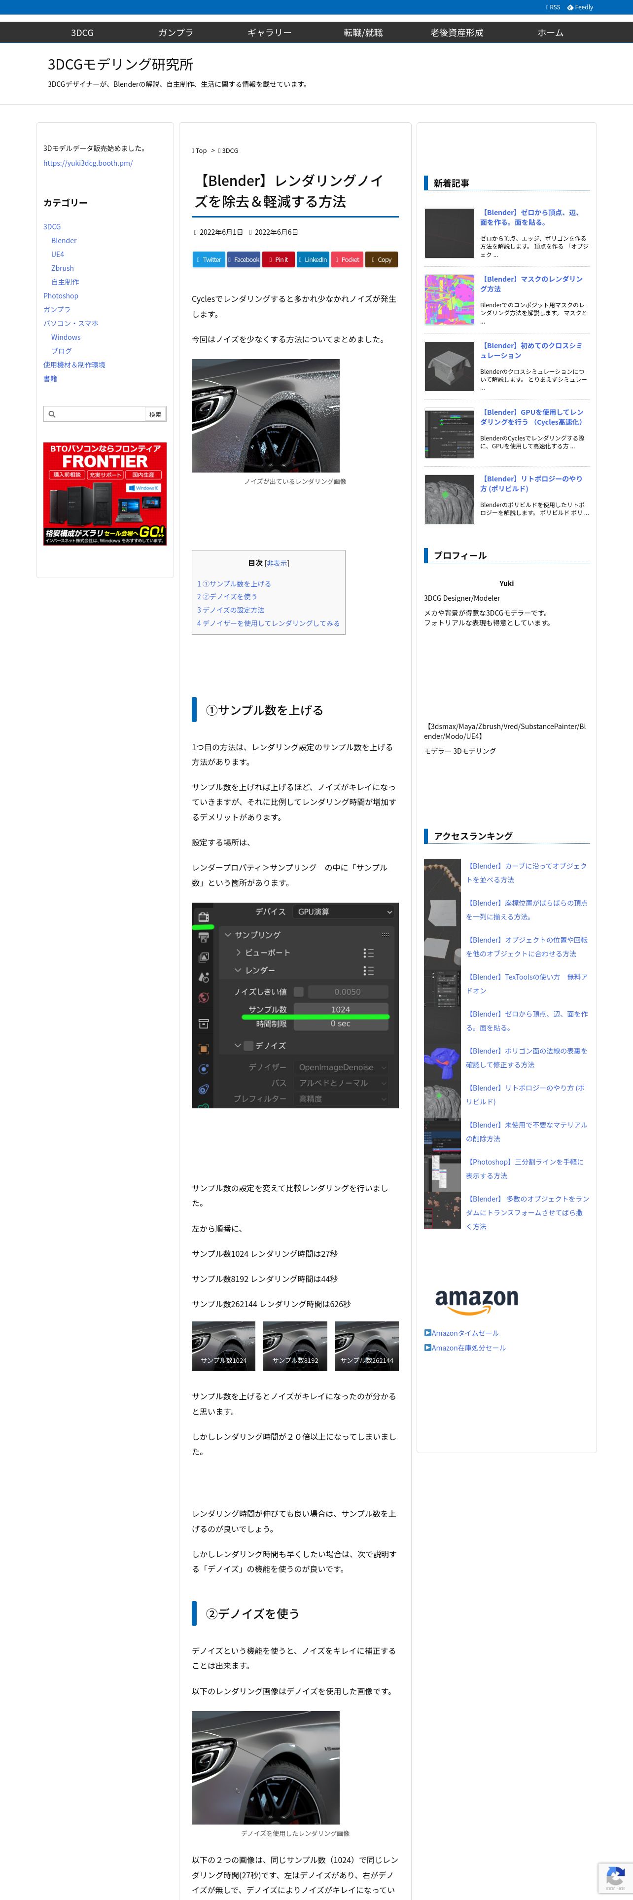Screen dimensions: 633x1900
Task: Open the 3DCG navigation menu item
Action: 82,33
